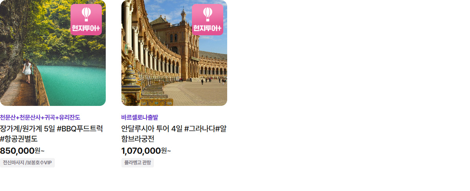Screen dimensions: 470x191
Task: Select the 전신마사지 /보봉호수VIP tag
Action: [27, 163]
